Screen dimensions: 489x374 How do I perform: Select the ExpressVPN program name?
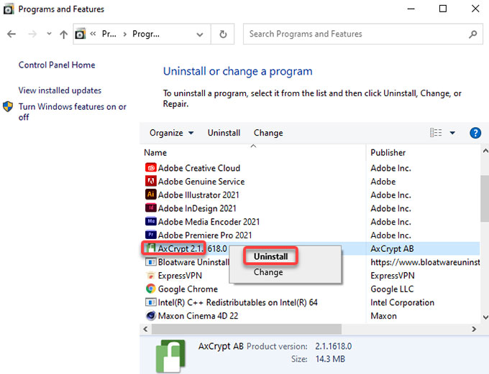click(x=180, y=275)
